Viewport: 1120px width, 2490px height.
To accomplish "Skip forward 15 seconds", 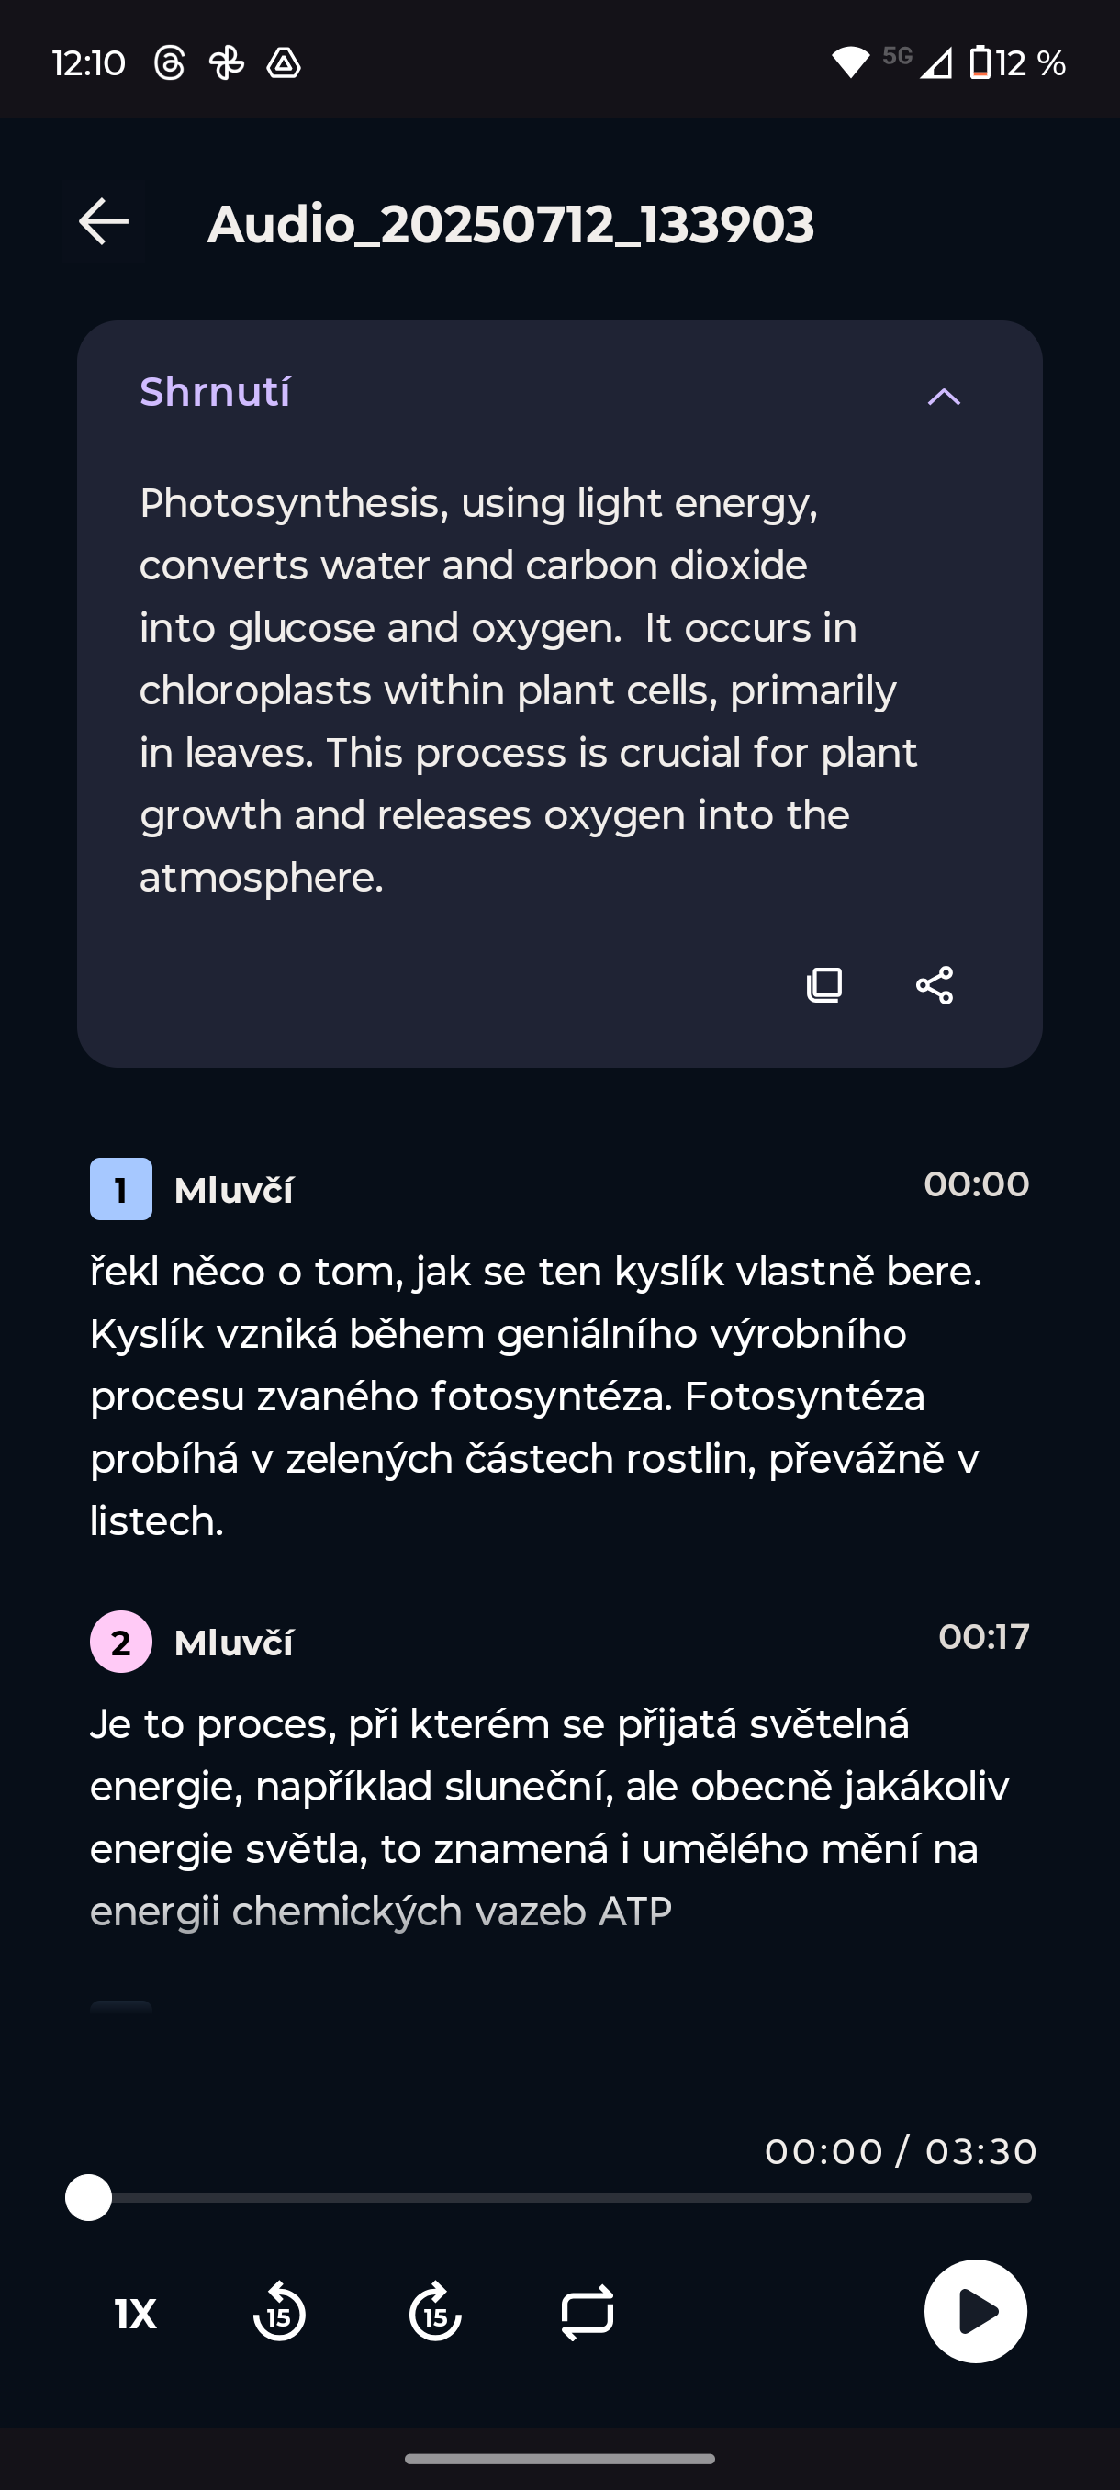I will click(435, 2313).
